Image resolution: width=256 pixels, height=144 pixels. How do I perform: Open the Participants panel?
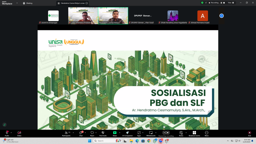(x=66, y=133)
